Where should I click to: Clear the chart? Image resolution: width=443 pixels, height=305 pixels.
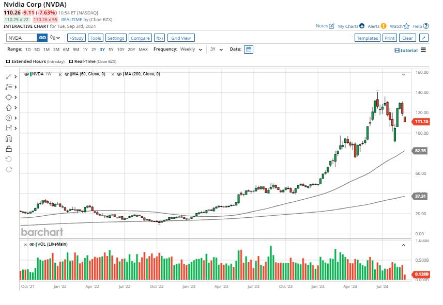408,38
